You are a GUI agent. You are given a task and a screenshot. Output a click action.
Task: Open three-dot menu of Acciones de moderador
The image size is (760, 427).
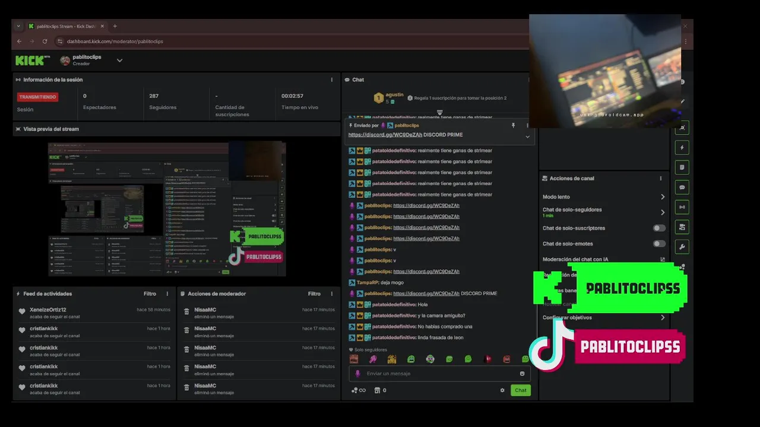[332, 294]
